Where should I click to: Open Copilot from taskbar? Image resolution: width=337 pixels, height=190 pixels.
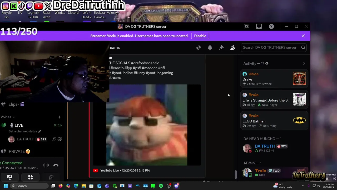68,186
